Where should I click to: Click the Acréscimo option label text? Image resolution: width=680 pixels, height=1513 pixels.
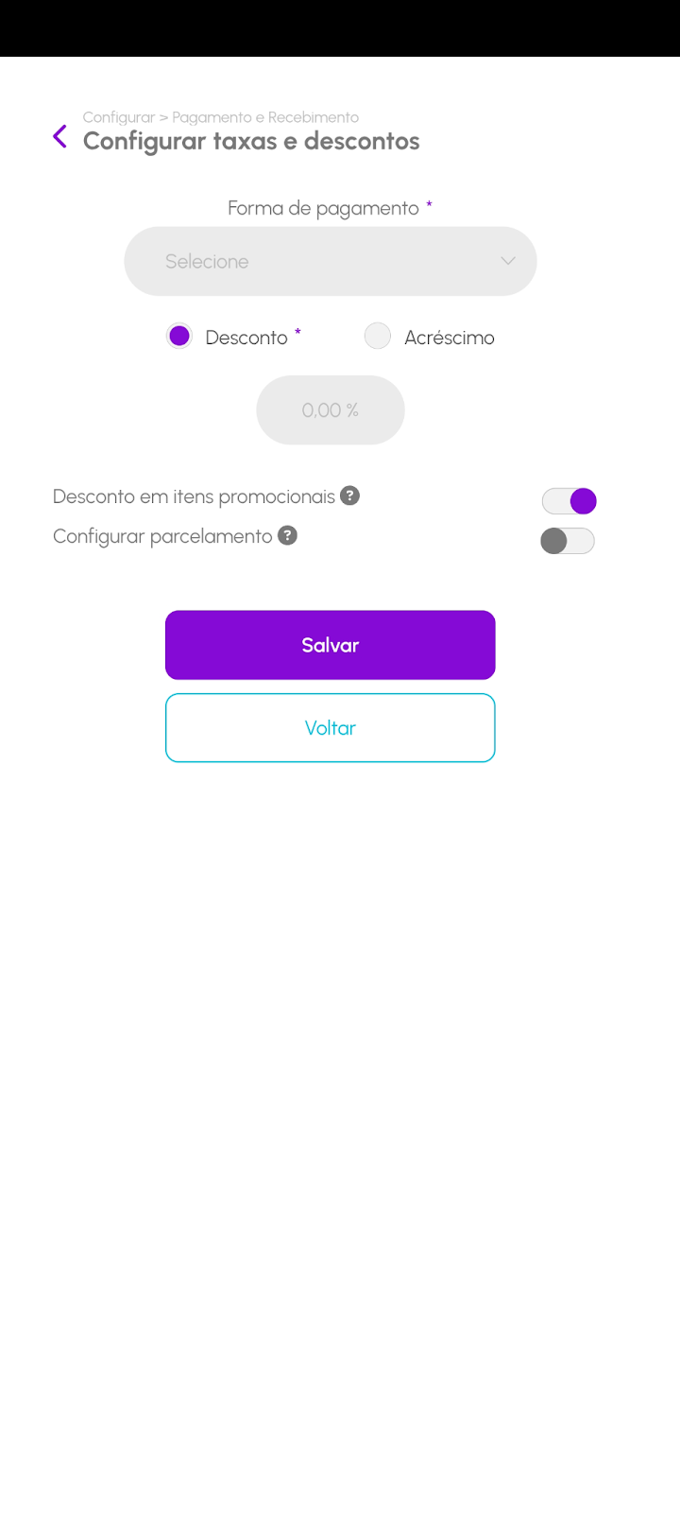[449, 338]
